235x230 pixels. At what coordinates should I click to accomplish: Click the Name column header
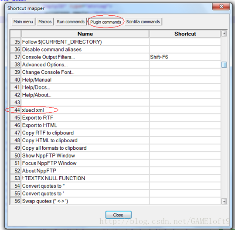click(x=85, y=34)
